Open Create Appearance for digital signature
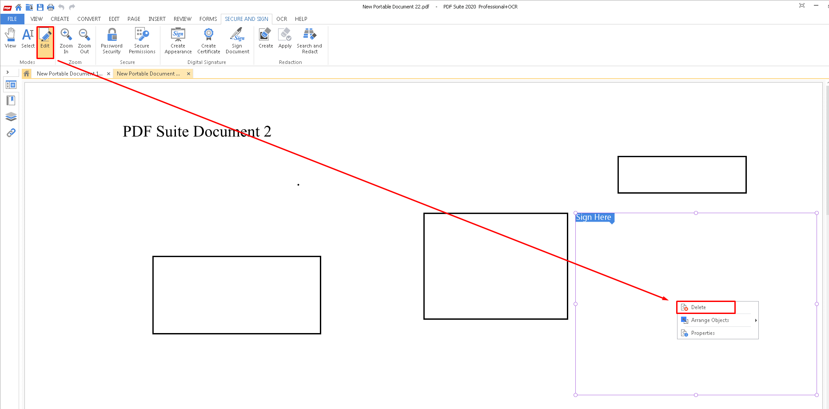This screenshot has width=829, height=409. [x=178, y=41]
